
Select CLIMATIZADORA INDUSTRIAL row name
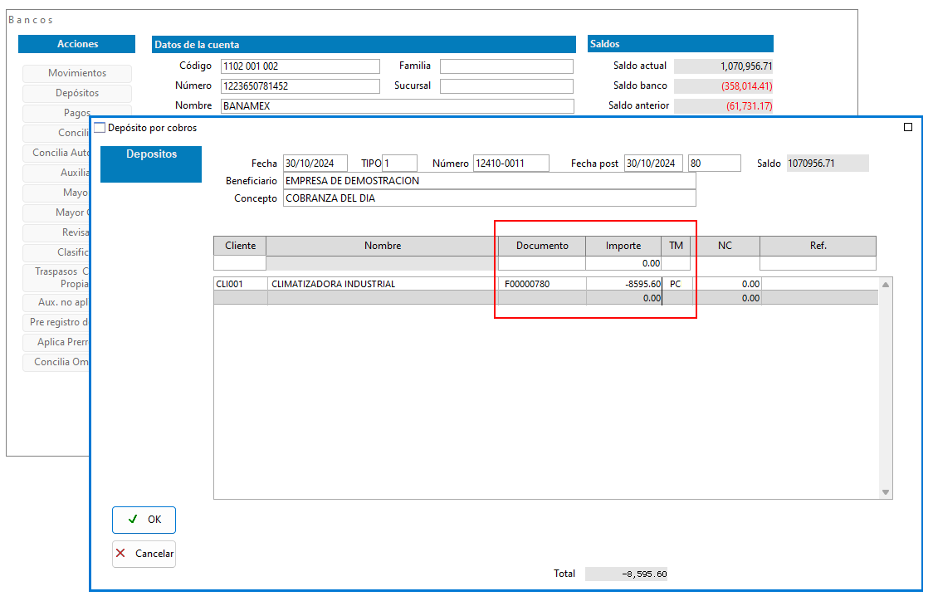[383, 284]
